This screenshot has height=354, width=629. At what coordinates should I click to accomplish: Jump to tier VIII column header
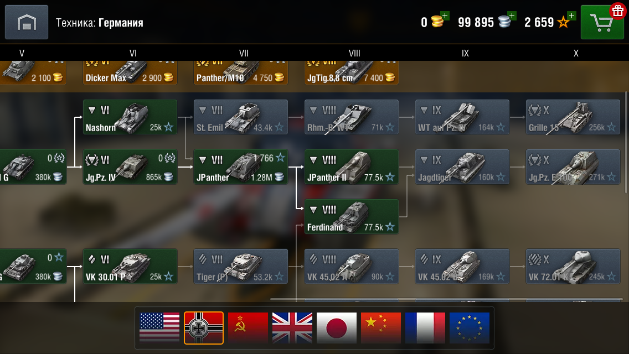[354, 53]
